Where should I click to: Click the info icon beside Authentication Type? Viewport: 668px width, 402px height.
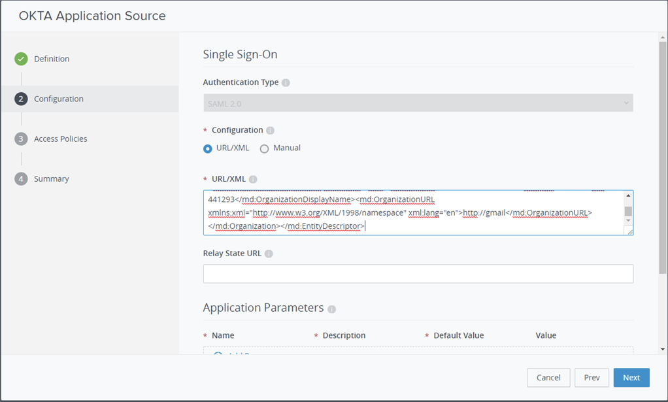pyautogui.click(x=286, y=83)
